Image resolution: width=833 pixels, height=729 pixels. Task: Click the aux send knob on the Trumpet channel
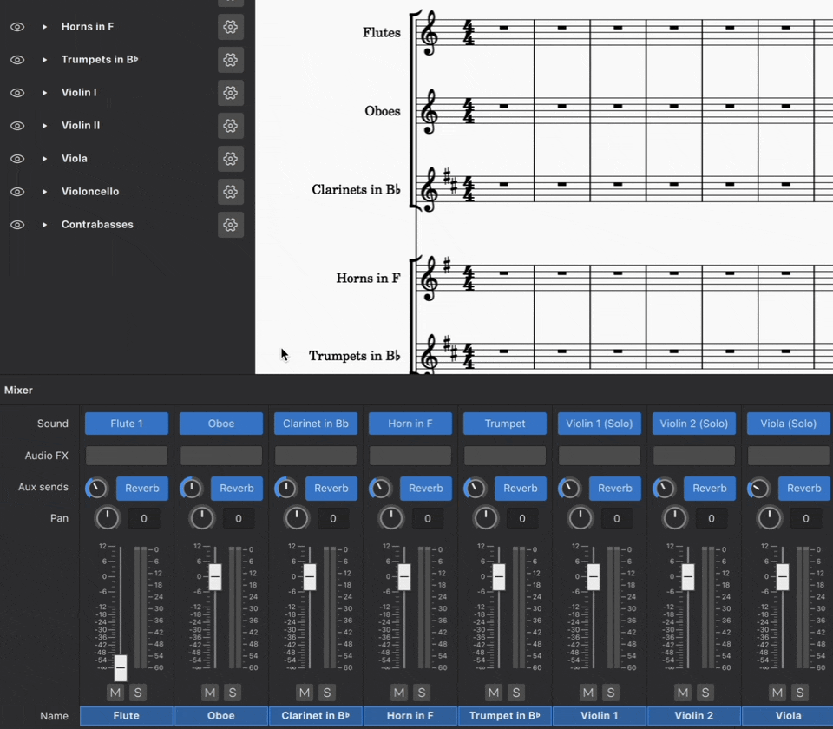click(475, 488)
